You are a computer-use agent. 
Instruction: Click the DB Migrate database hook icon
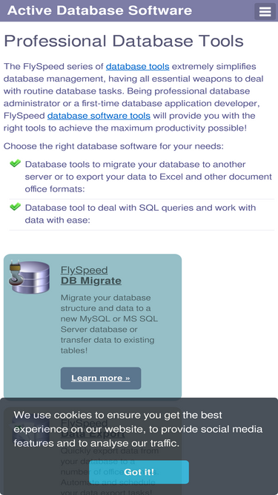30,277
